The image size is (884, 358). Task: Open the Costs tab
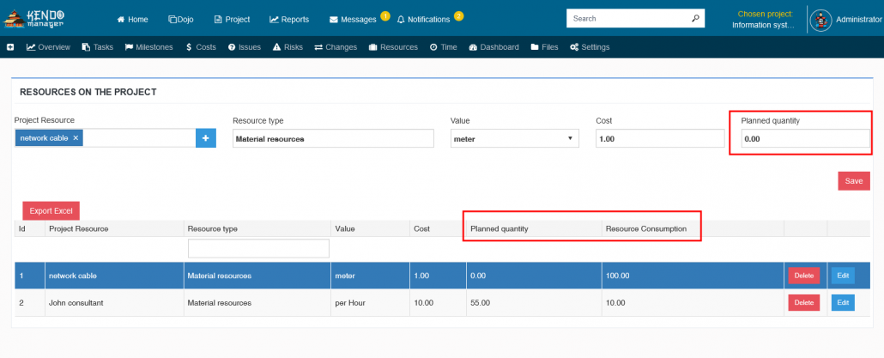[x=201, y=47]
